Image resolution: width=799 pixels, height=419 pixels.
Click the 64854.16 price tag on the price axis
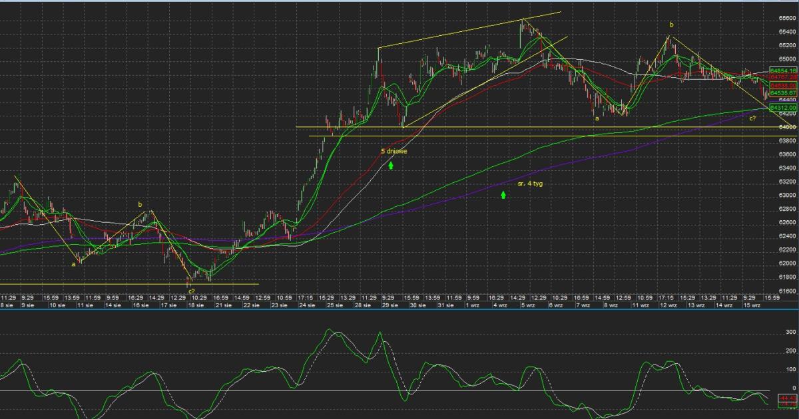(x=783, y=70)
